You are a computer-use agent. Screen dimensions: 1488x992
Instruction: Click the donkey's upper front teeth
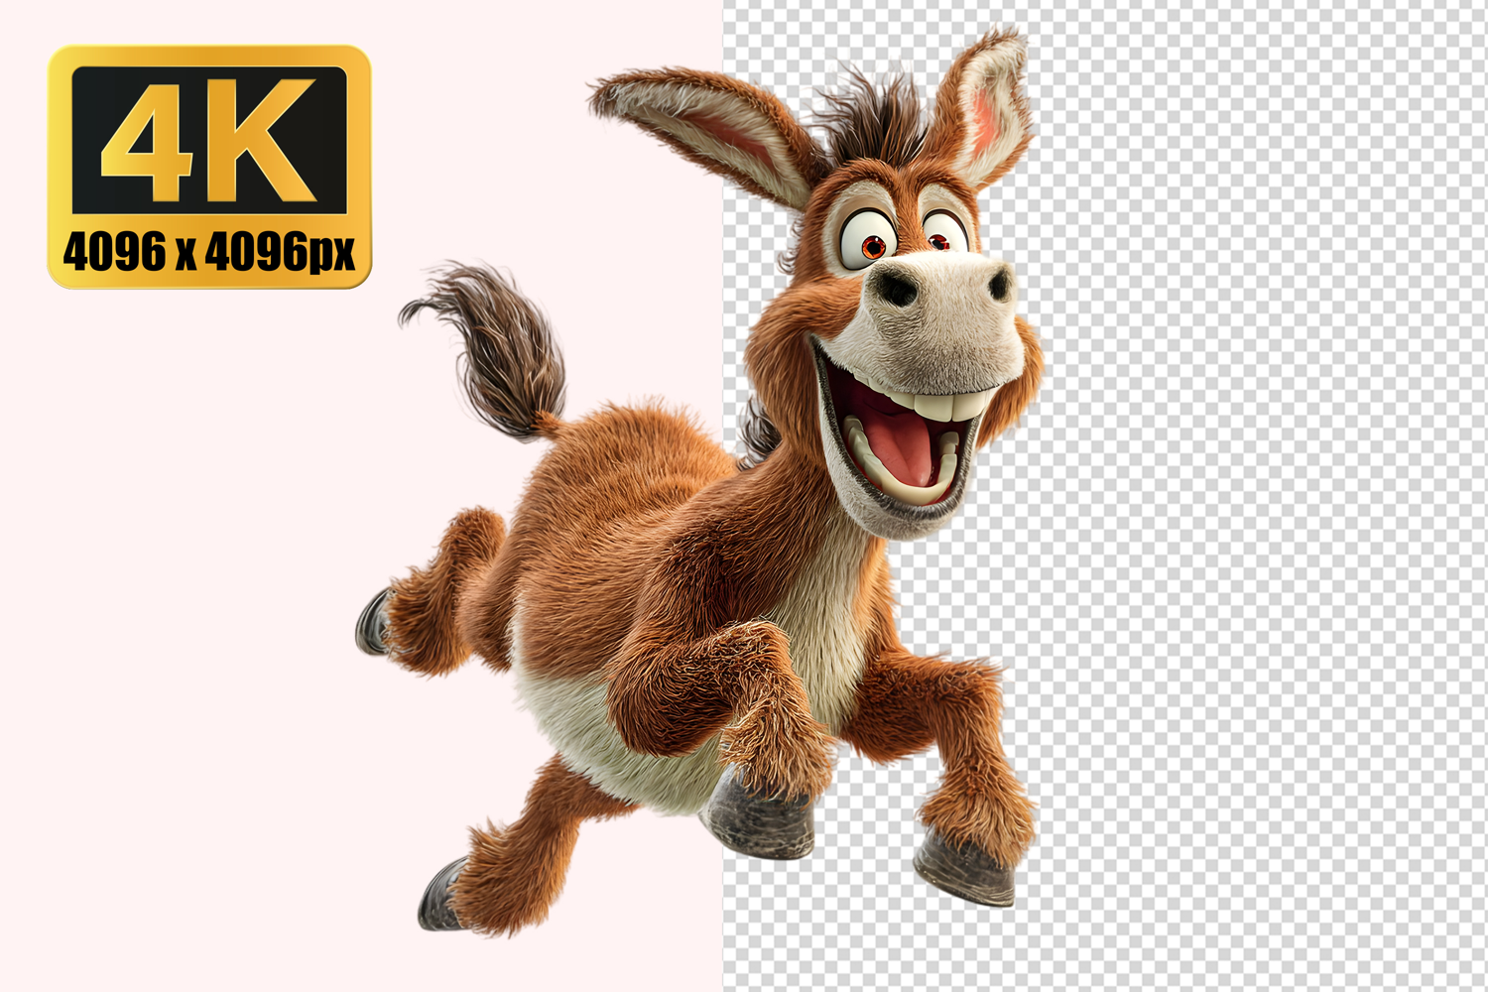coord(942,406)
